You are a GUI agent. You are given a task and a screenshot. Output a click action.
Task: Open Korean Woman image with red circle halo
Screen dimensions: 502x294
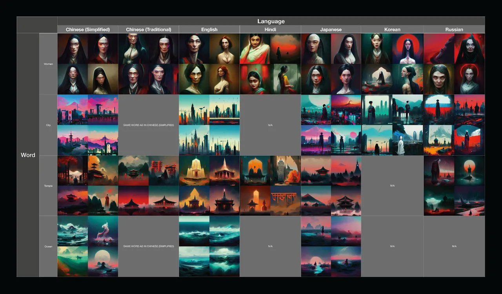pos(408,49)
